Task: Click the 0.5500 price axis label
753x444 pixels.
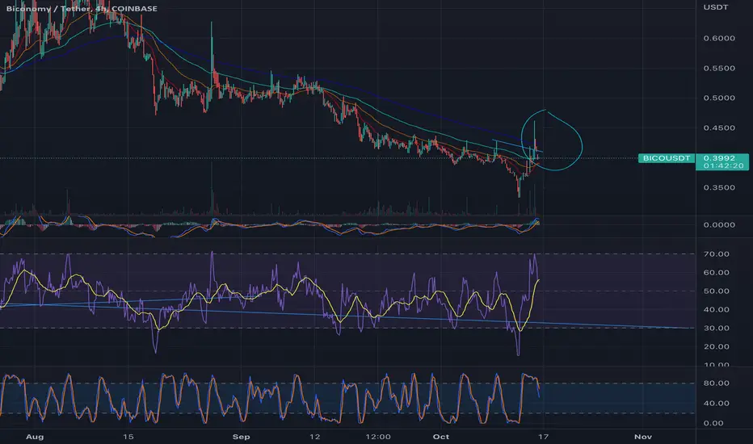Action: [719, 68]
